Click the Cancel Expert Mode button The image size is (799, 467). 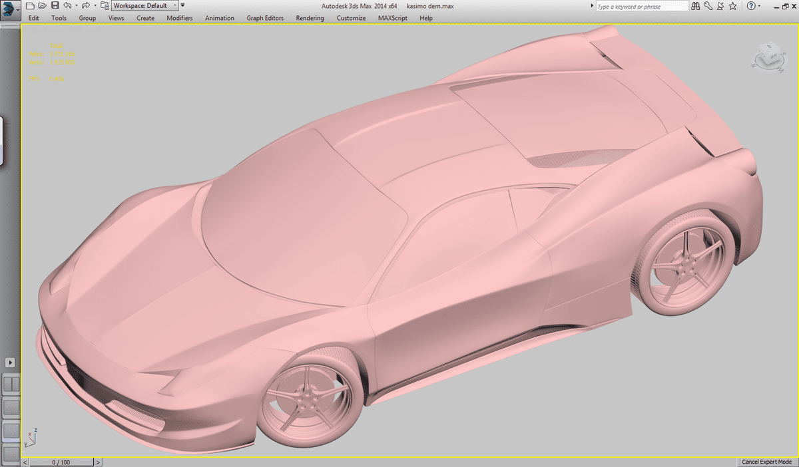766,462
